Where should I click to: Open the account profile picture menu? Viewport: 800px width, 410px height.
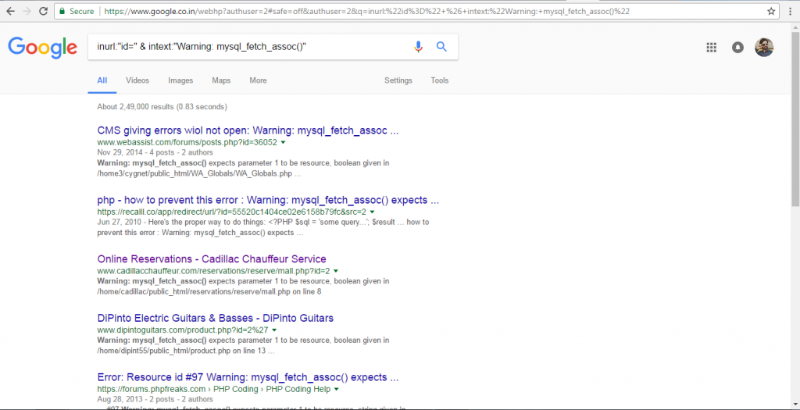pos(764,48)
